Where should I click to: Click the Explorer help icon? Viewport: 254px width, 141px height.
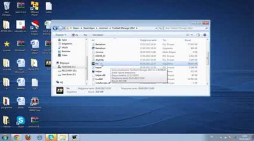coord(205,35)
